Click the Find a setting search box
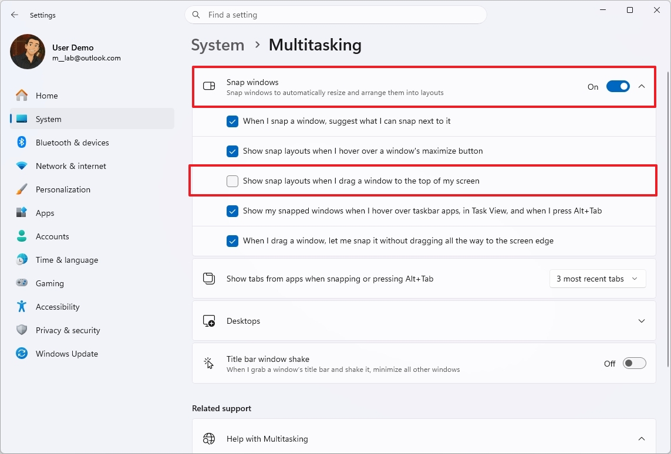The image size is (671, 454). coord(336,15)
